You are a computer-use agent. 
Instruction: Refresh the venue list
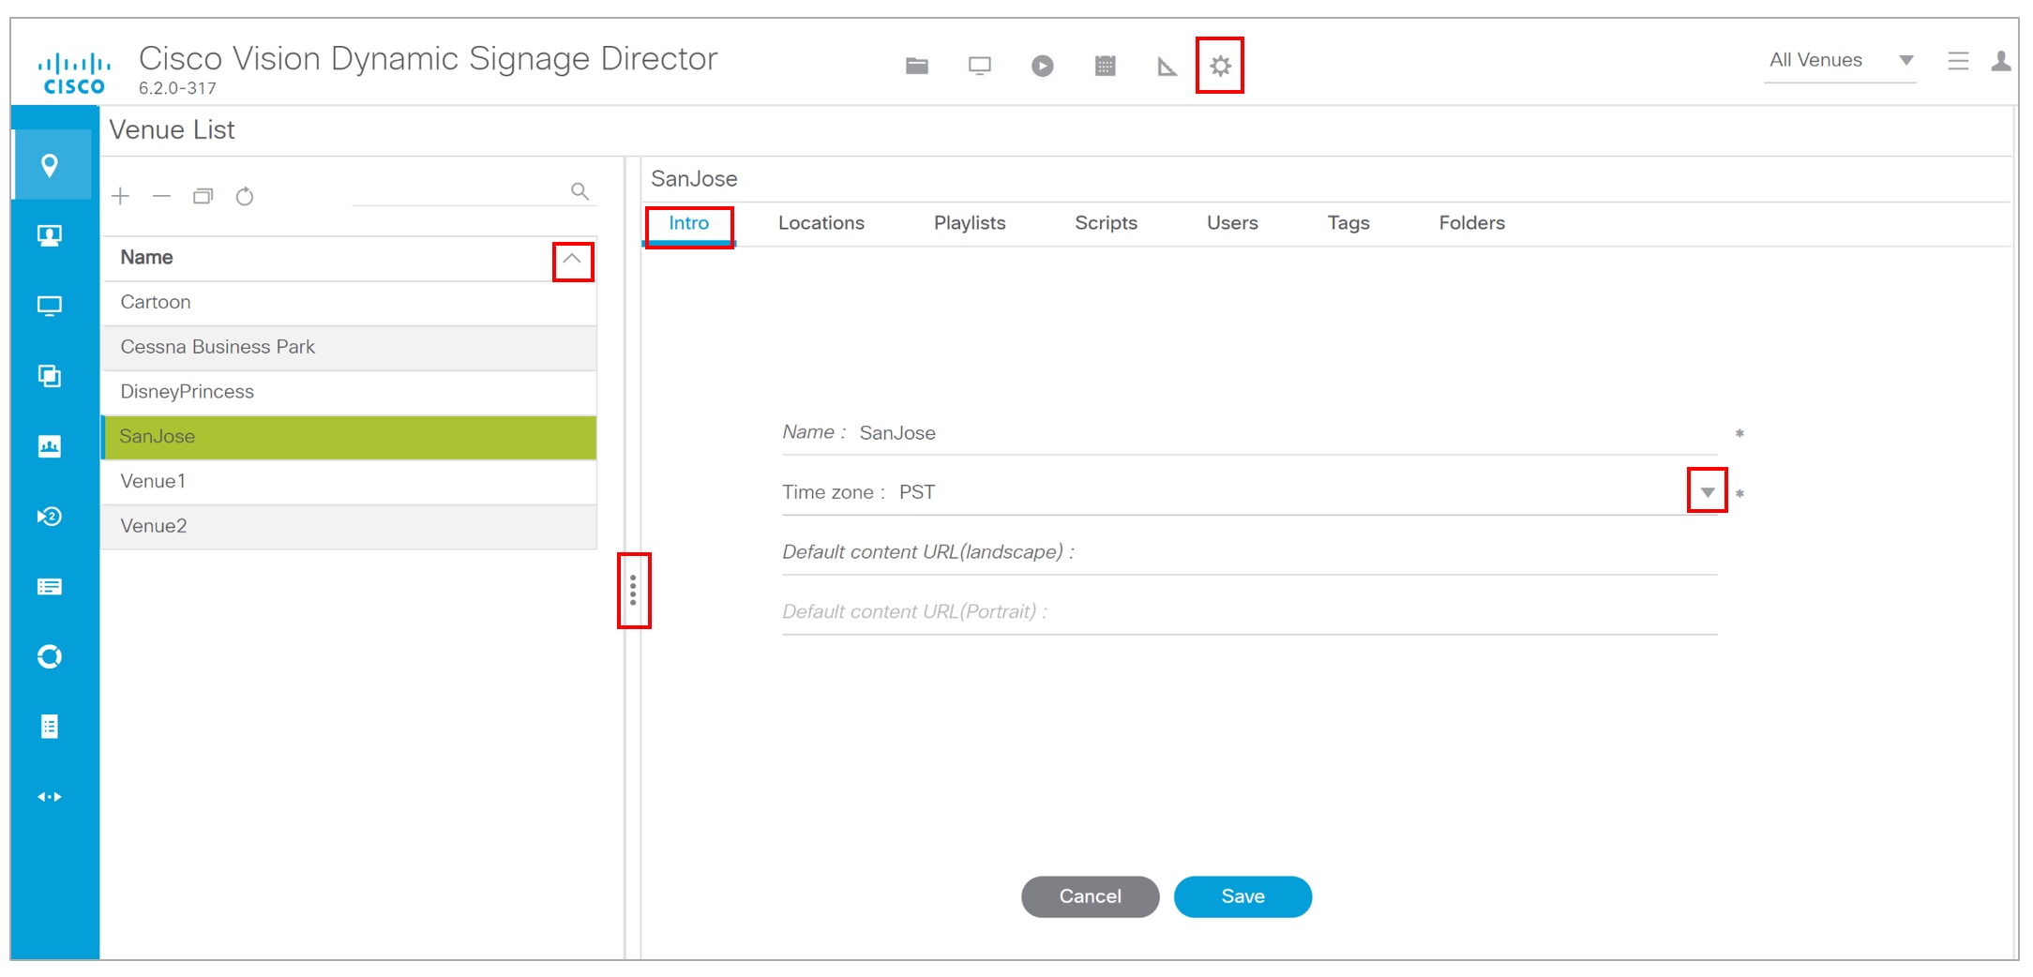[245, 196]
